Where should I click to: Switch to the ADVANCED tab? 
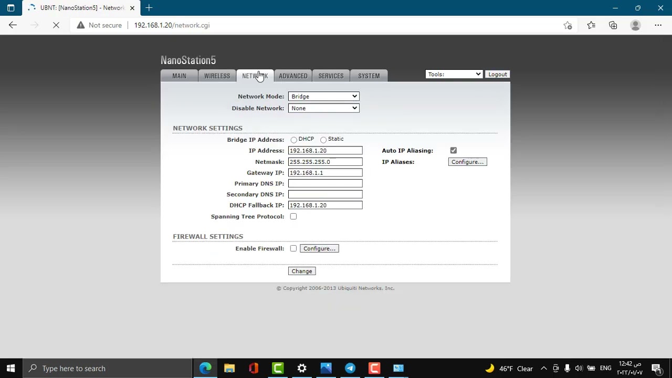point(293,76)
